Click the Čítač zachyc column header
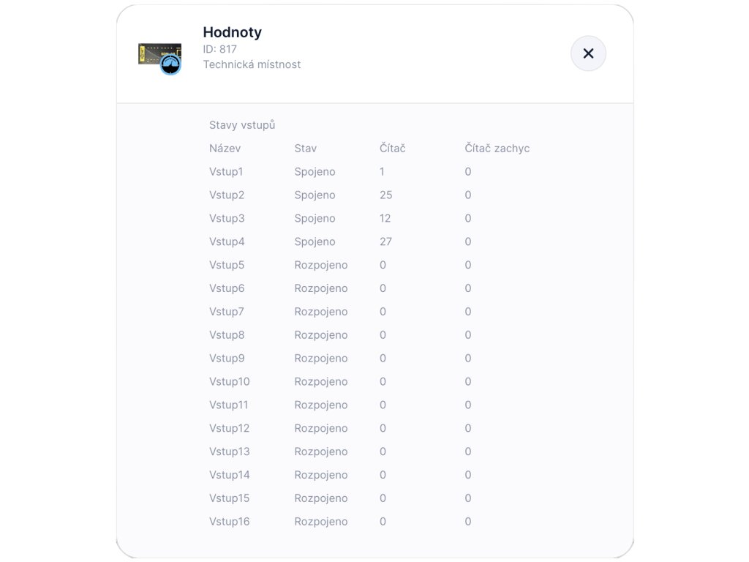 (x=497, y=149)
